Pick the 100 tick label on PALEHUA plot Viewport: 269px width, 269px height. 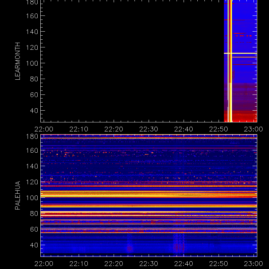click(x=32, y=198)
